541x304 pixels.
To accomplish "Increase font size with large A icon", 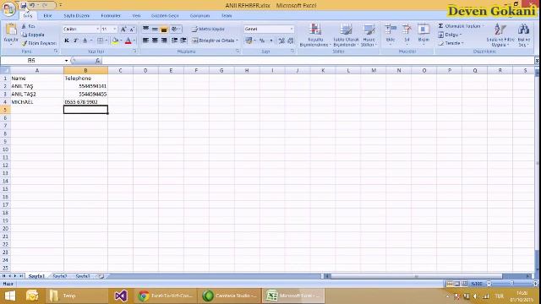I will tap(123, 30).
